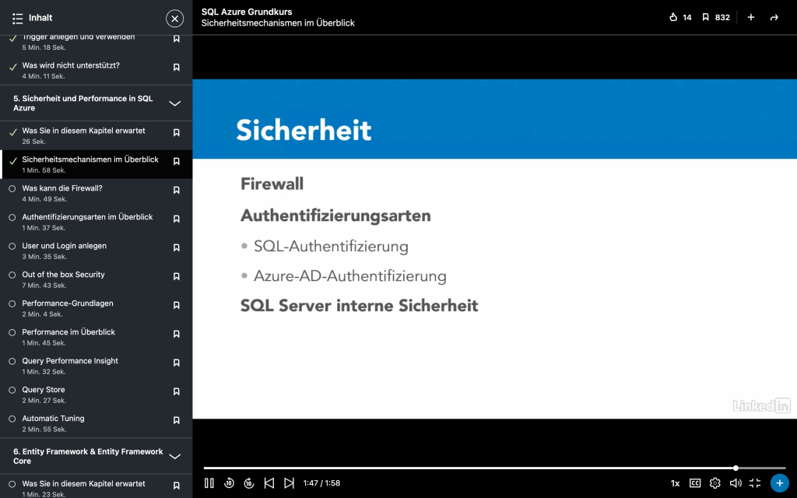The height and width of the screenshot is (498, 797).
Task: Click the video progress bar
Action: tap(467, 468)
